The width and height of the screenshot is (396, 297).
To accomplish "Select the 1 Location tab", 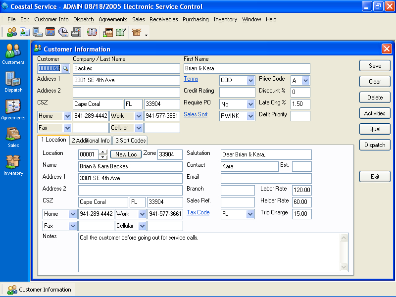I will (x=53, y=140).
